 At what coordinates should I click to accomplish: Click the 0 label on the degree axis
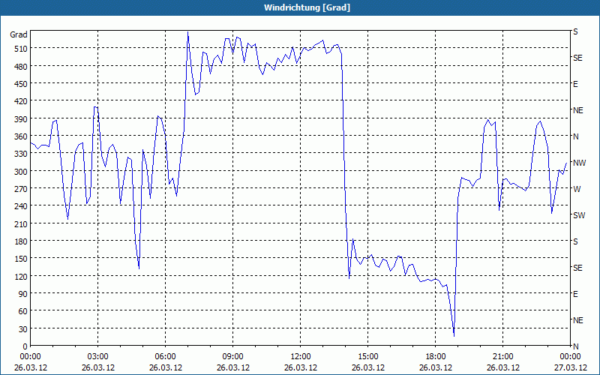point(25,346)
